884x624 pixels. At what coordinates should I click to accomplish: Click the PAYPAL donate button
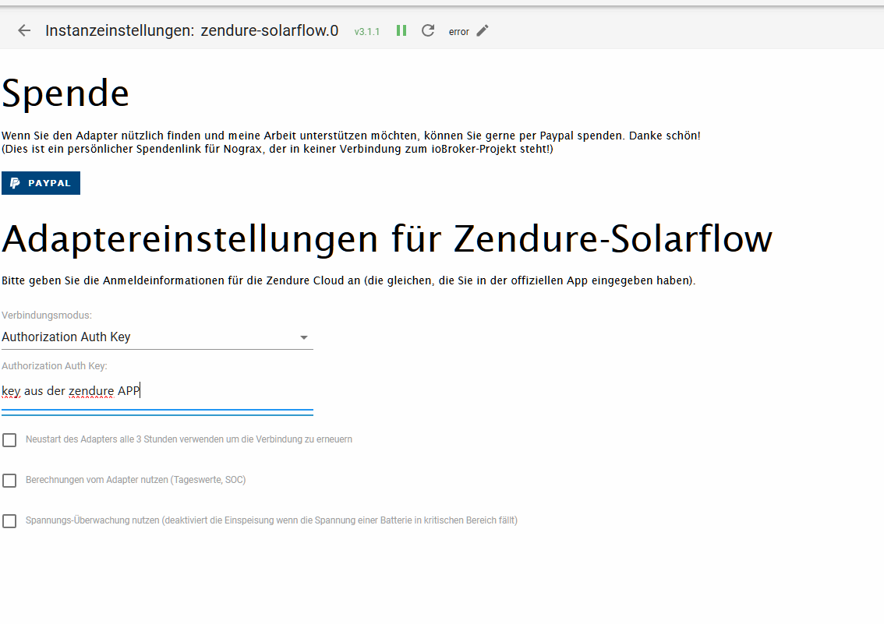point(41,183)
